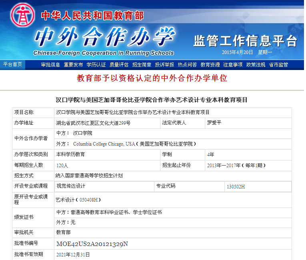Go to 学历认证 section
The image size is (306, 260).
pyautogui.click(x=96, y=65)
